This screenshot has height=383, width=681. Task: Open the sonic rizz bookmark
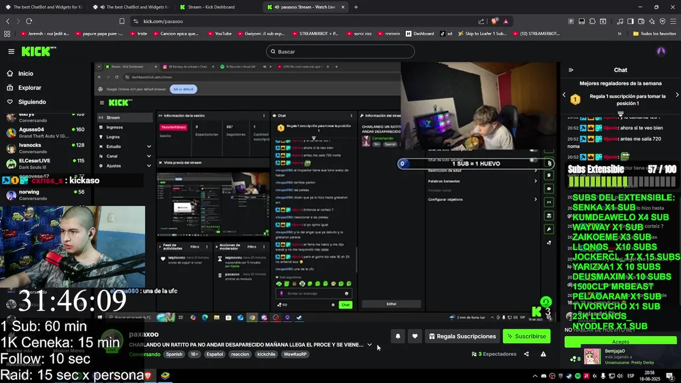[359, 34]
